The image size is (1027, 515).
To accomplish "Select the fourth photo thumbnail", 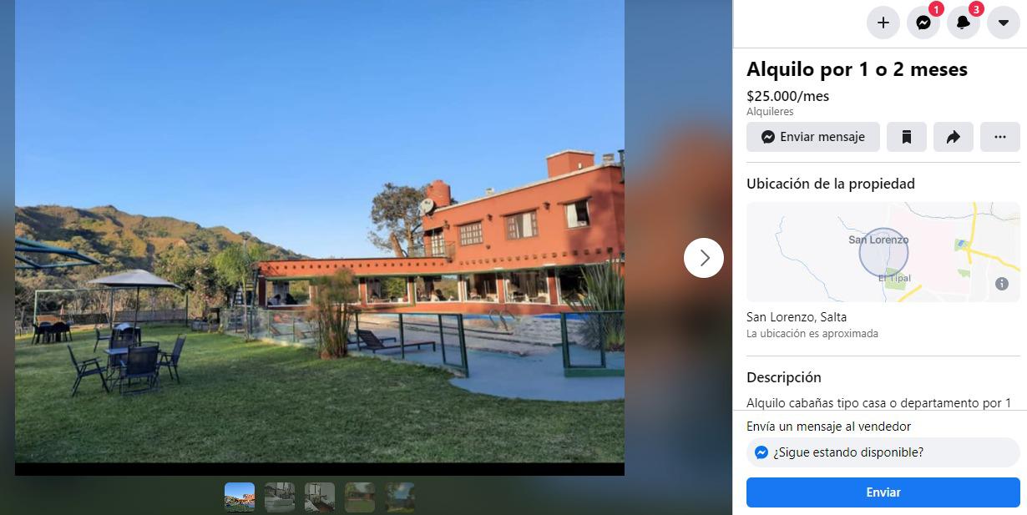I will click(x=360, y=497).
